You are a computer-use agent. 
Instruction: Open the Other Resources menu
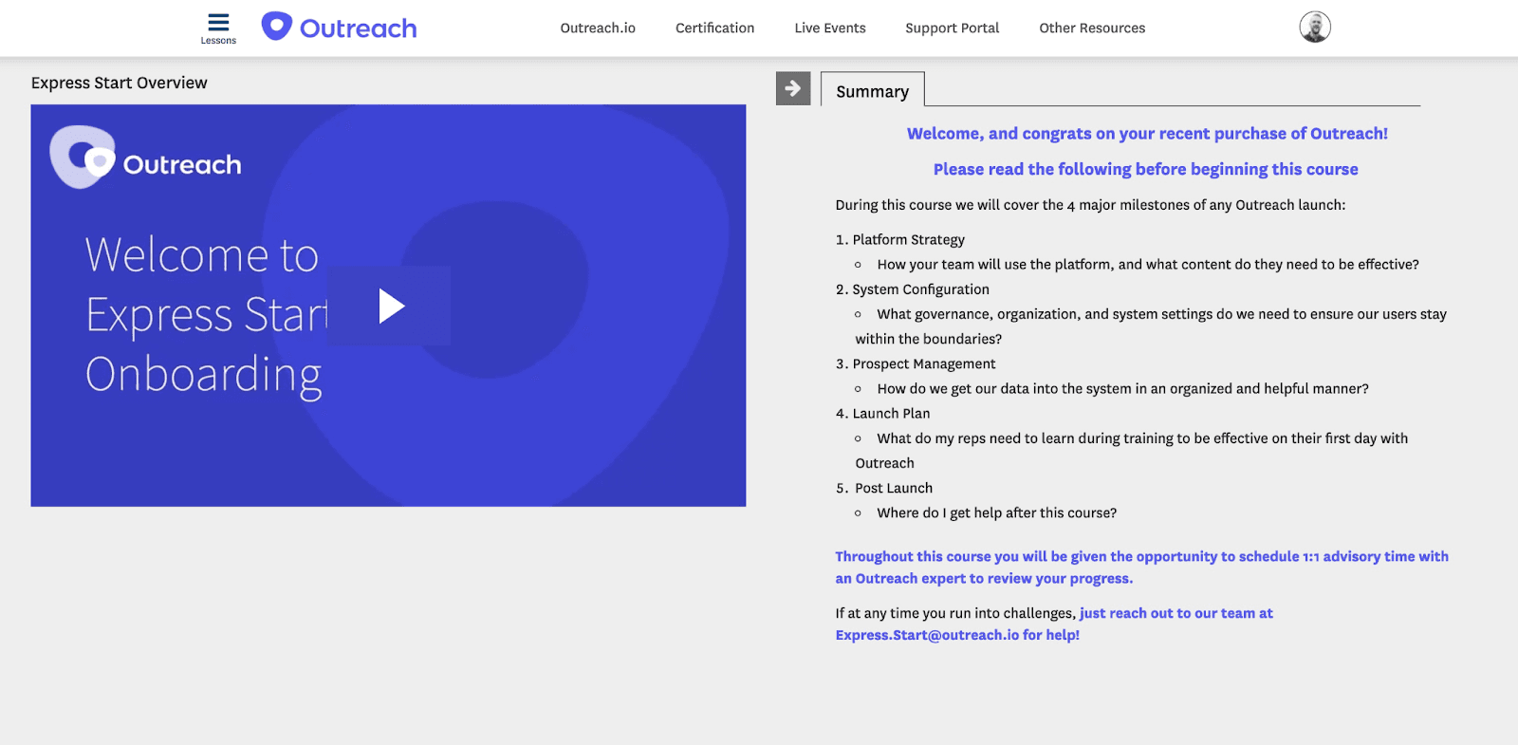[x=1091, y=28]
